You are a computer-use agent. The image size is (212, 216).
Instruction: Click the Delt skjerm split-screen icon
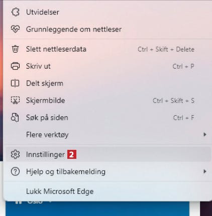click(15, 83)
